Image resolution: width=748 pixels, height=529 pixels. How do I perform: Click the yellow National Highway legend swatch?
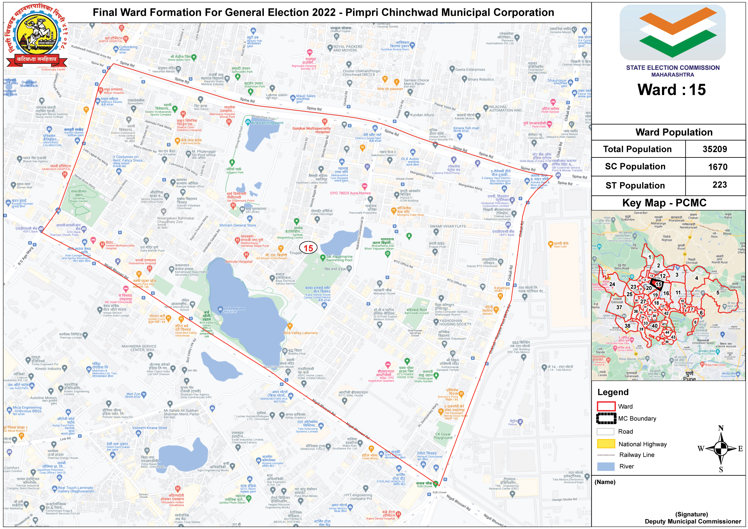(x=606, y=444)
